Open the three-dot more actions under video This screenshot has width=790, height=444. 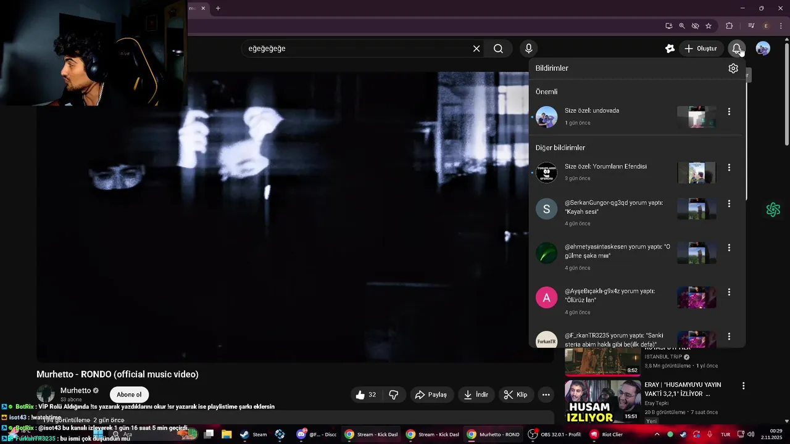point(546,395)
